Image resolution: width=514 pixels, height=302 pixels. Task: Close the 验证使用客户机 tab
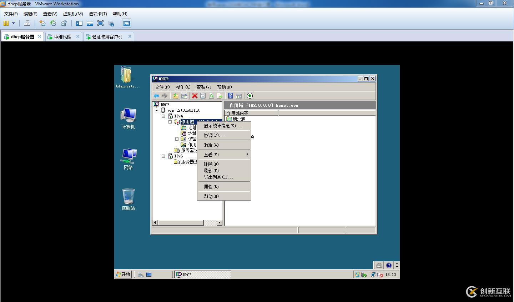130,36
